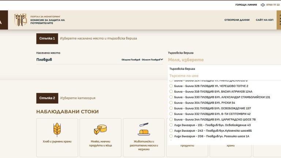Click the KZP crest logo

(x=20, y=20)
